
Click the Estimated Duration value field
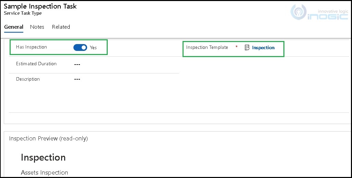[77, 64]
